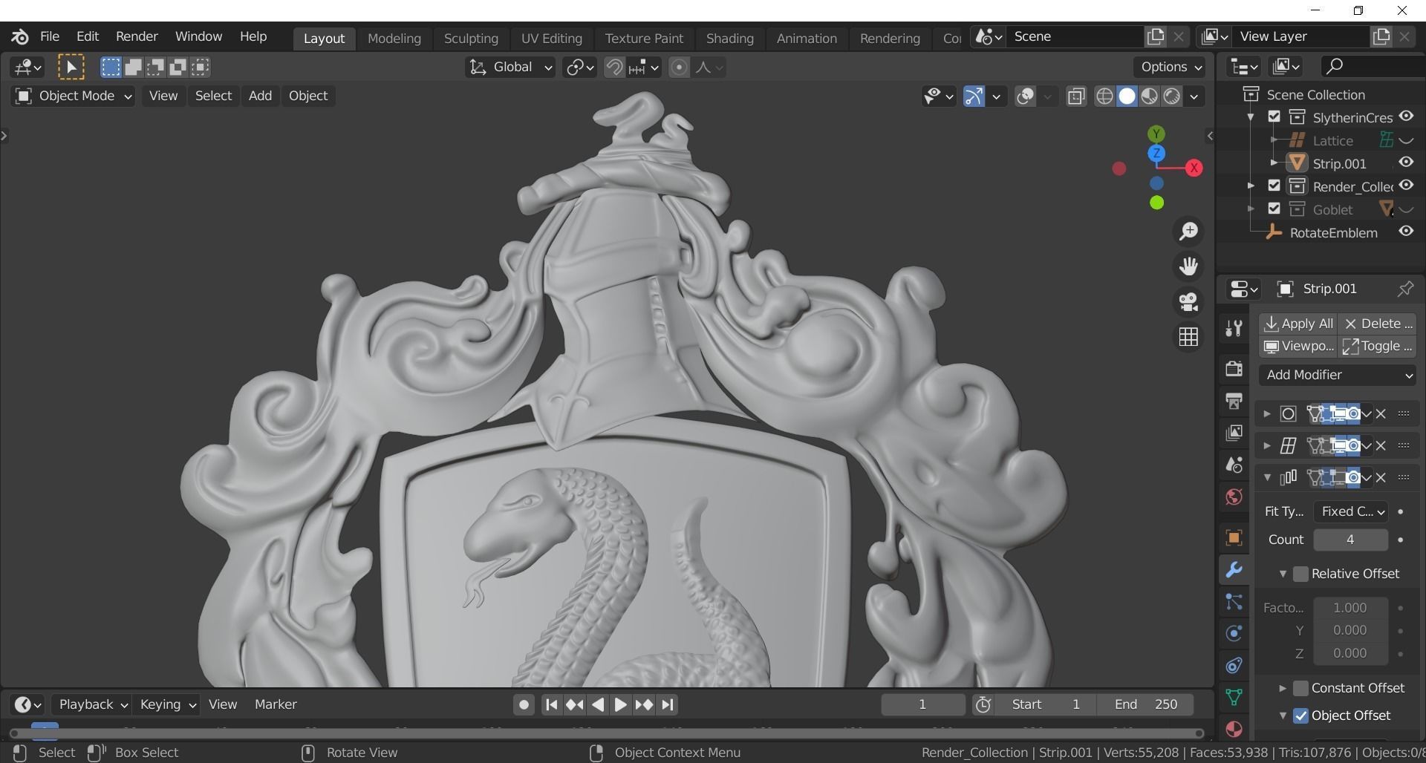Switch to wireframe viewport shading

[x=1104, y=96]
